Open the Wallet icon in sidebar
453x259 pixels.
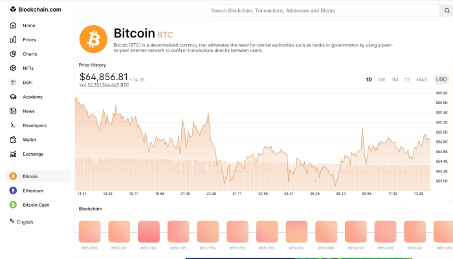coord(13,140)
